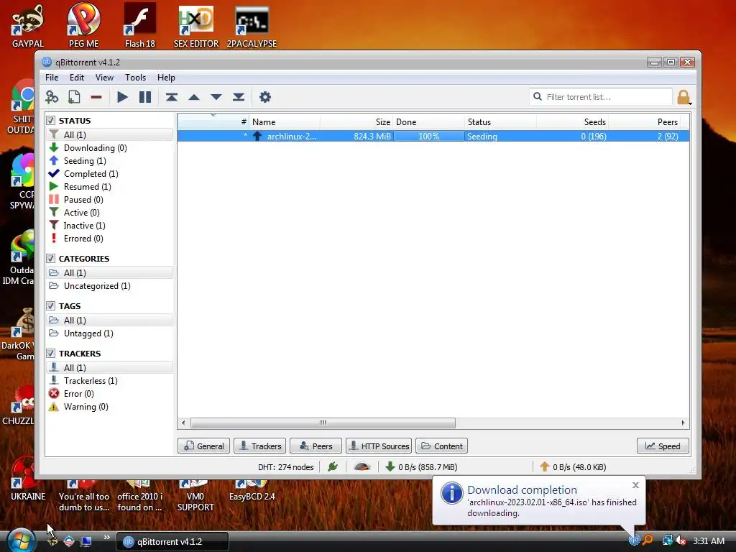Toggle the TRACKERS section checkbox
This screenshot has width=736, height=552.
tap(51, 354)
